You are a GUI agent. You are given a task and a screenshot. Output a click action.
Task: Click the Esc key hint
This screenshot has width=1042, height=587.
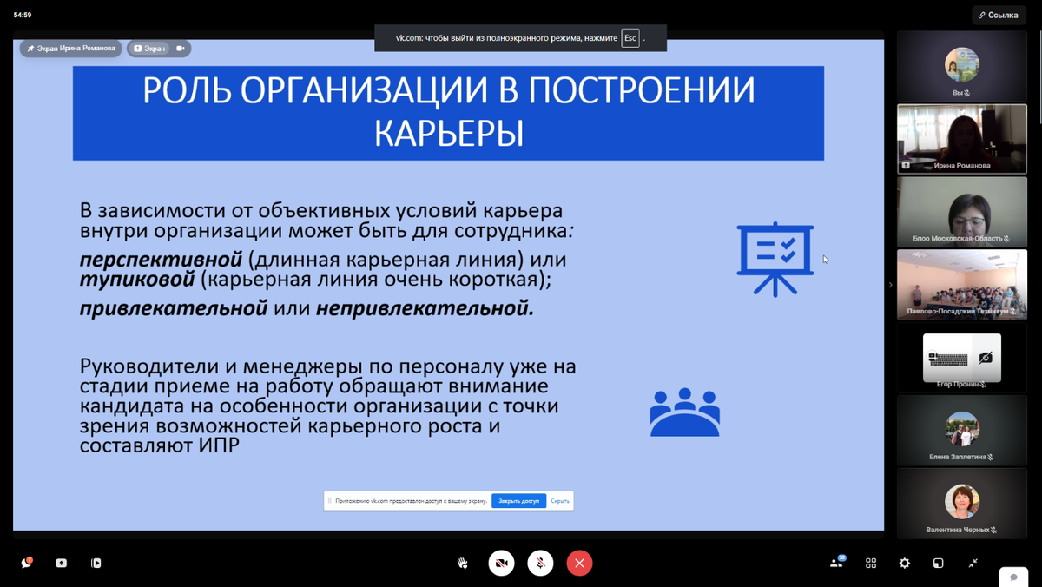point(630,38)
